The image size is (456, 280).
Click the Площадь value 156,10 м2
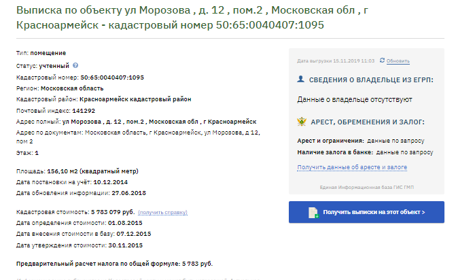pyautogui.click(x=93, y=171)
